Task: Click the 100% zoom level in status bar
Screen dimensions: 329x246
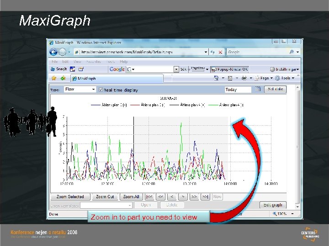Action: (x=280, y=214)
